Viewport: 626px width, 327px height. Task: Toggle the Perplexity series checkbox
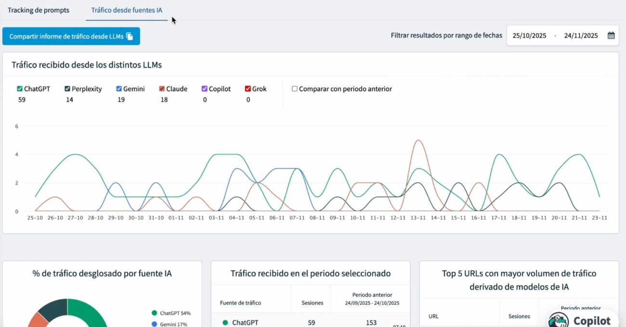point(67,89)
